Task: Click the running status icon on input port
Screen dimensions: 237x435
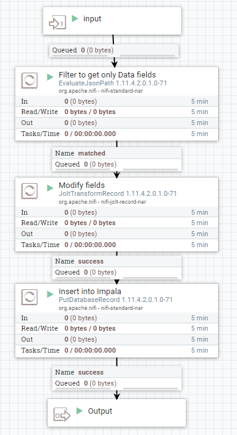Action: click(75, 18)
